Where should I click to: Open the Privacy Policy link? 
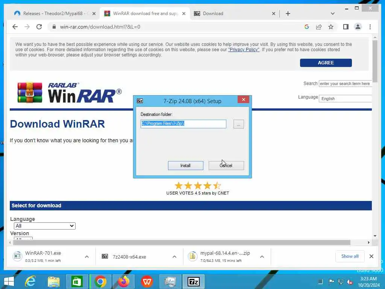(244, 50)
